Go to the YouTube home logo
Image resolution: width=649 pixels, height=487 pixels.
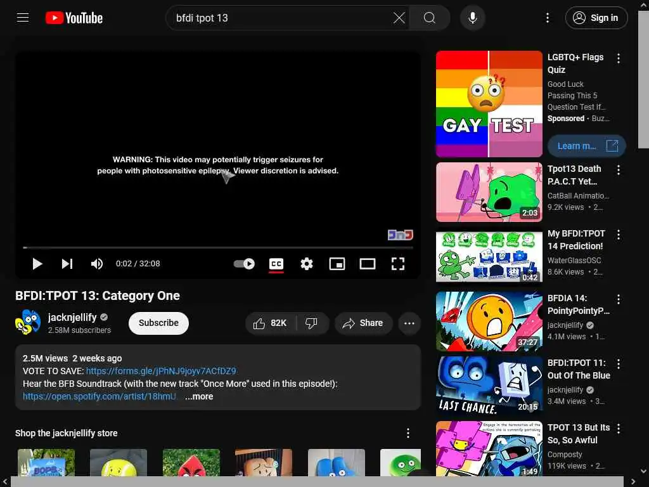coord(74,18)
